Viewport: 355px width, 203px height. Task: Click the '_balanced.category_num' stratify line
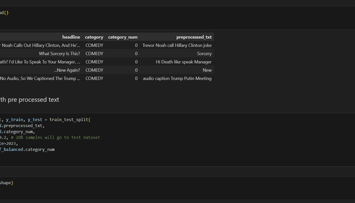tap(27, 149)
